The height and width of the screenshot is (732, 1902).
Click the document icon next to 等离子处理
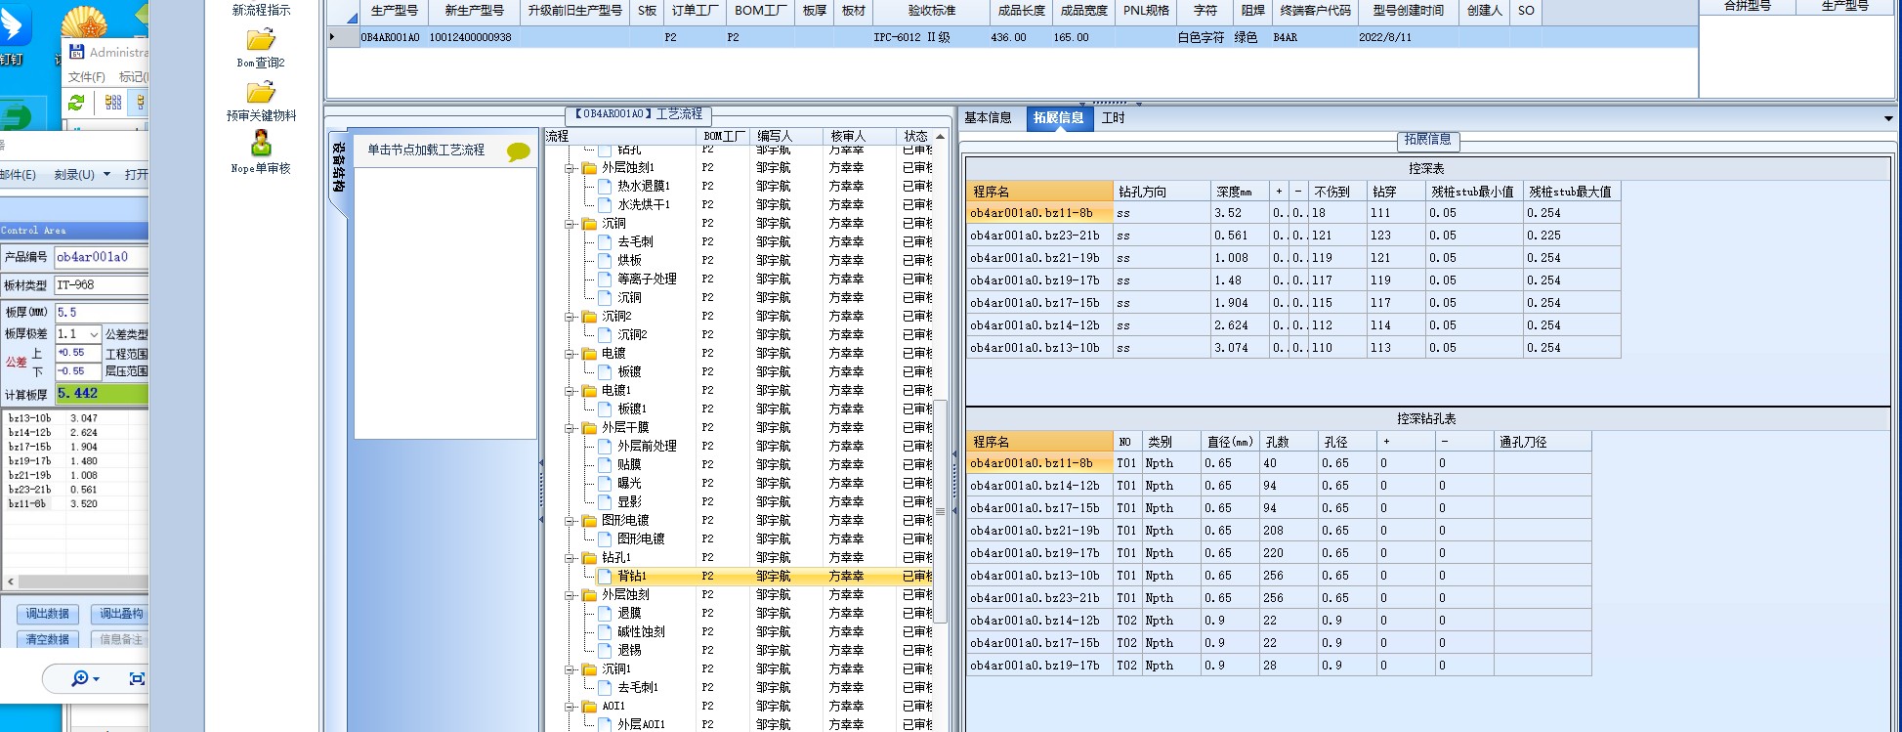[605, 280]
